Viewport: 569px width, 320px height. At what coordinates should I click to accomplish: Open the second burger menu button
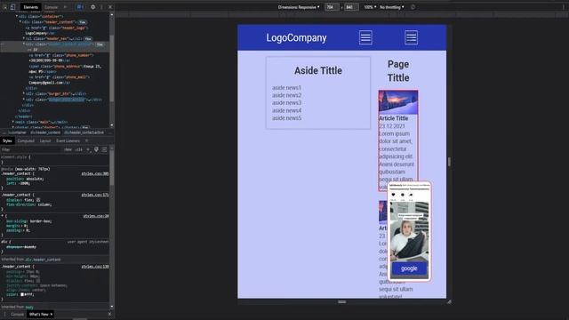click(x=411, y=37)
